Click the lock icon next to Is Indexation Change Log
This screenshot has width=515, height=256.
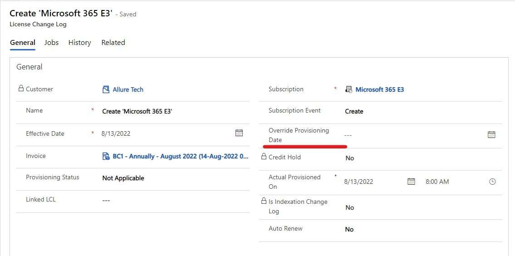click(x=264, y=201)
